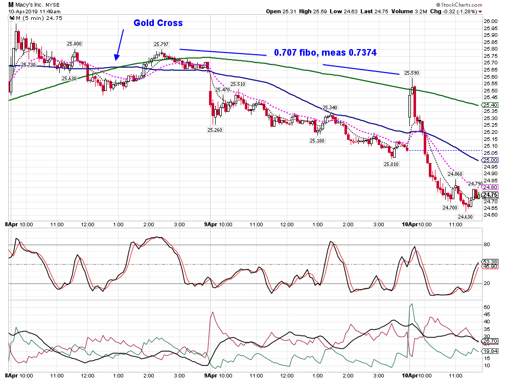Click the 26.00 price axis label
Screen dimensions: 506x380
491,21
